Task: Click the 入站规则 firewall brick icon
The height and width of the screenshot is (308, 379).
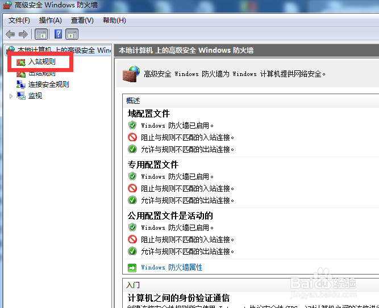Action: (21, 62)
